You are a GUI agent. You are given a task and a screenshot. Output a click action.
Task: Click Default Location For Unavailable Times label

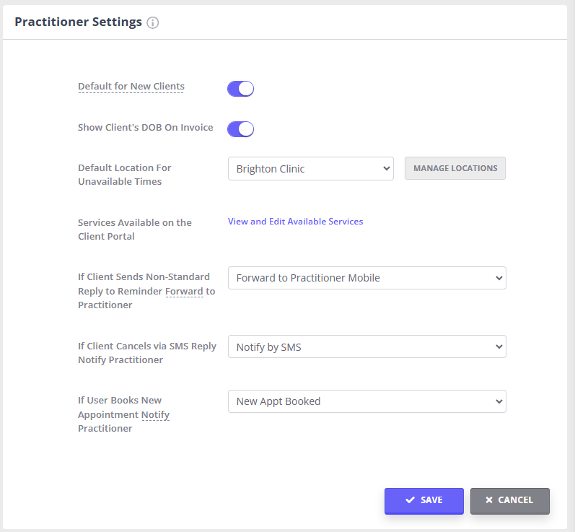(124, 175)
